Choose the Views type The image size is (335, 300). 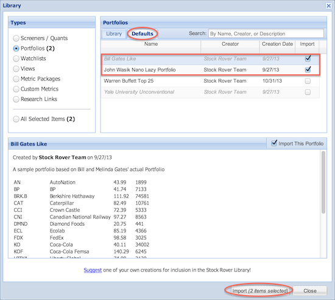tap(24, 69)
